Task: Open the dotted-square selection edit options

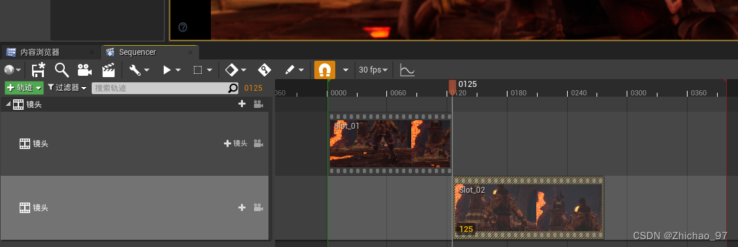Action: pyautogui.click(x=203, y=70)
